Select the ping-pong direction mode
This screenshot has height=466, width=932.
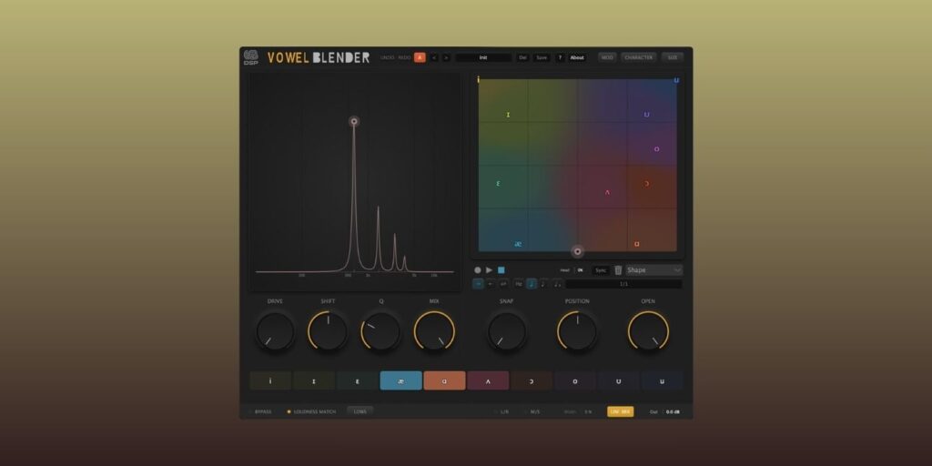[x=503, y=284]
